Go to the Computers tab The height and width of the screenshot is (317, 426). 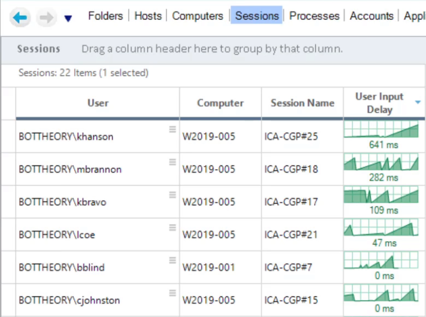tap(198, 16)
